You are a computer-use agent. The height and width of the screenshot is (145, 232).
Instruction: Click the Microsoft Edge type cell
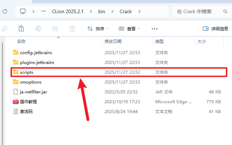click(x=173, y=102)
